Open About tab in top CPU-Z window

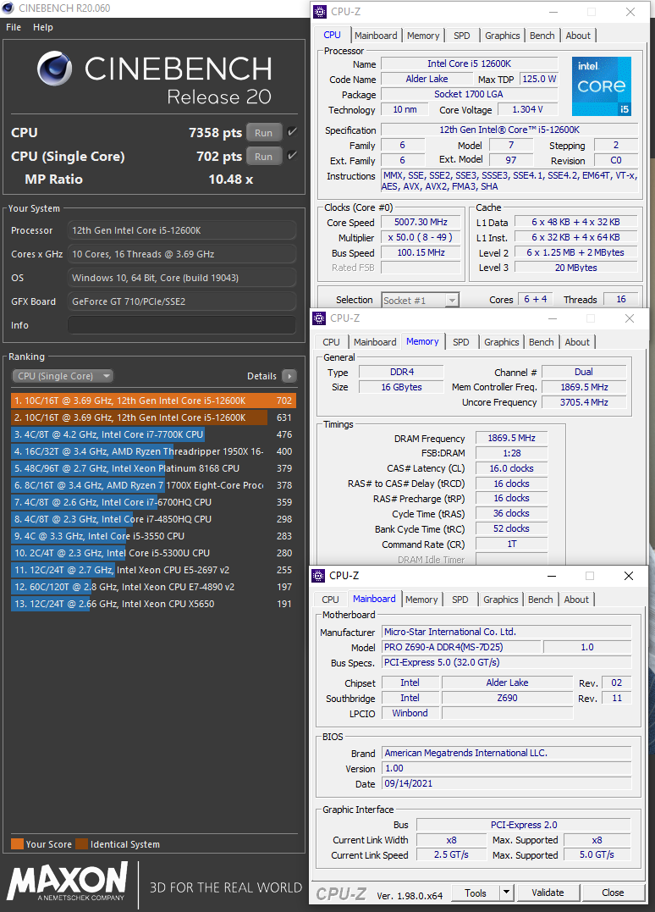pyautogui.click(x=578, y=36)
